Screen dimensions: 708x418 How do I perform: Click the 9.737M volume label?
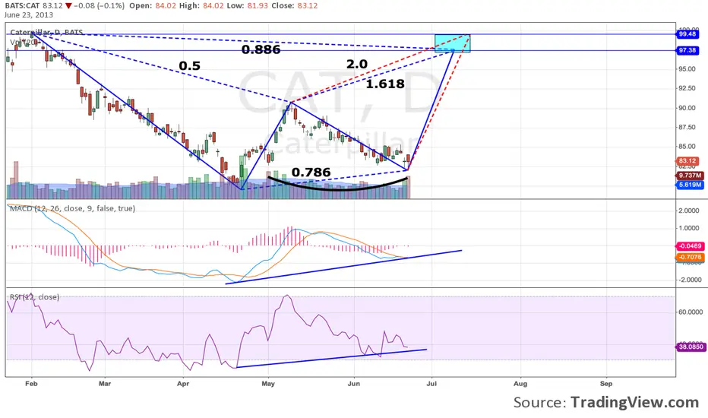690,176
